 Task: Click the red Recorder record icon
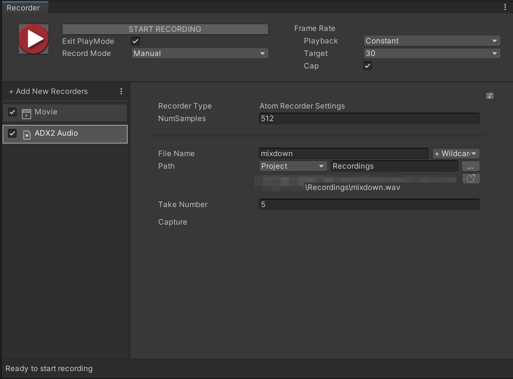[x=33, y=39]
